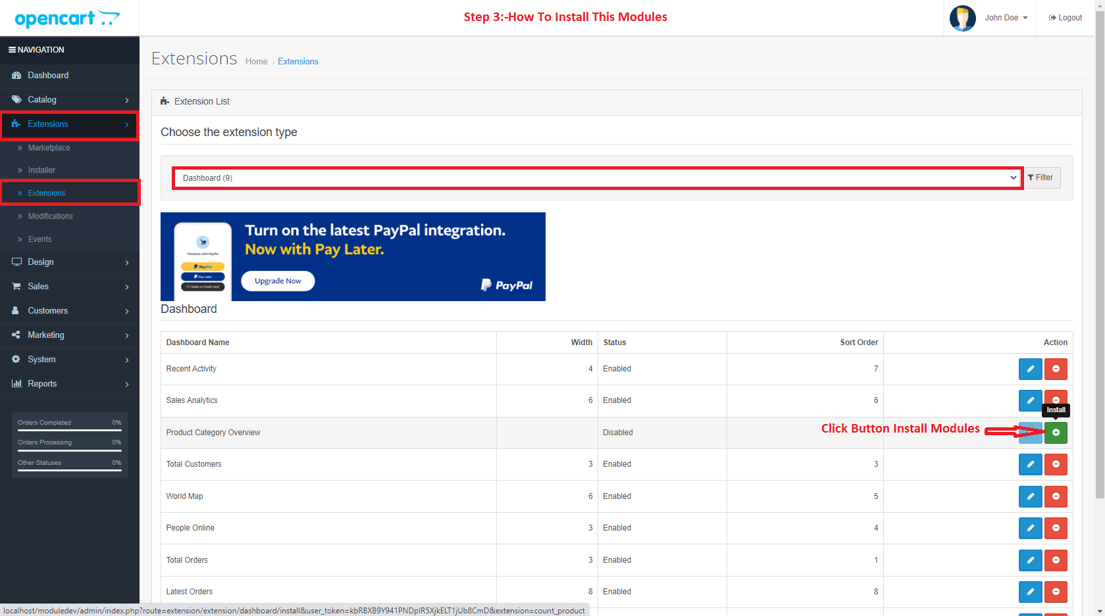Screen dimensions: 1105x616
Task: Edit the Total Customers dashboard extension
Action: (x=1030, y=464)
